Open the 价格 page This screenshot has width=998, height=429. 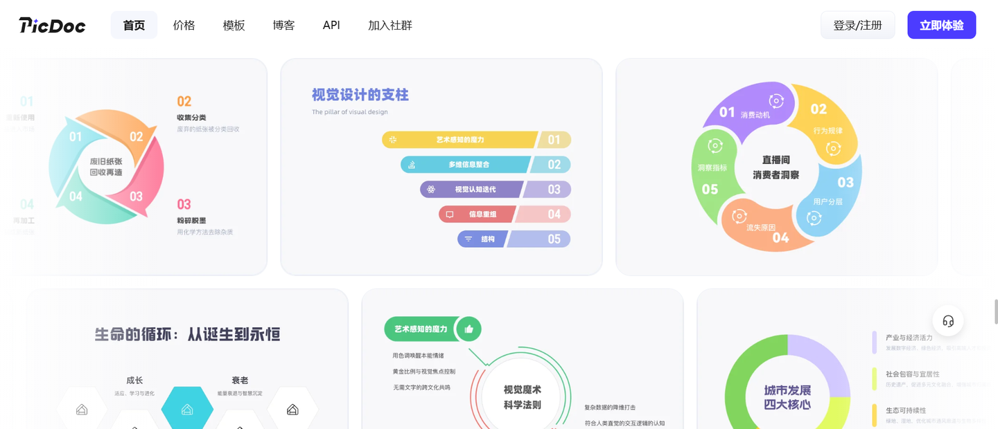coord(184,26)
